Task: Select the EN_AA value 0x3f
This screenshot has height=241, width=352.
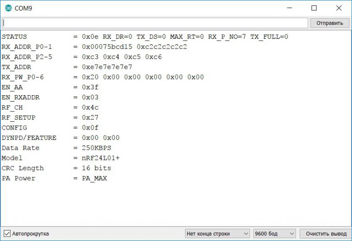Action: tap(90, 87)
